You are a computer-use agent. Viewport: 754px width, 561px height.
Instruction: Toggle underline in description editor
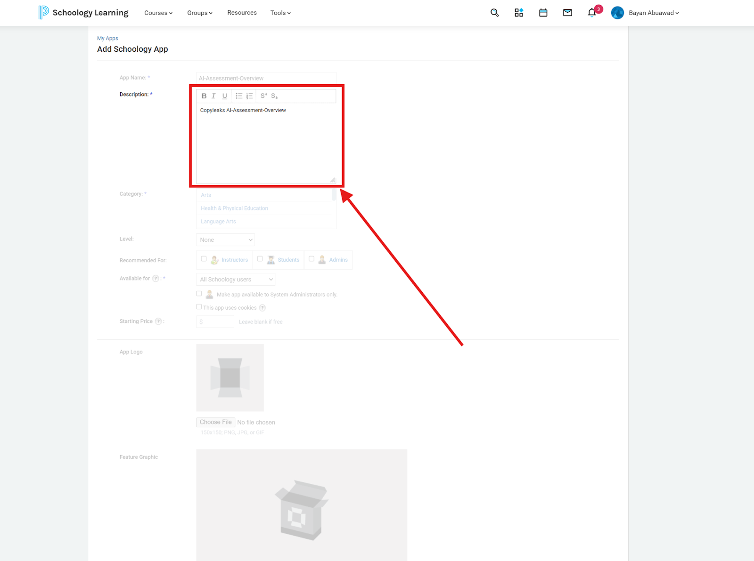tap(225, 96)
